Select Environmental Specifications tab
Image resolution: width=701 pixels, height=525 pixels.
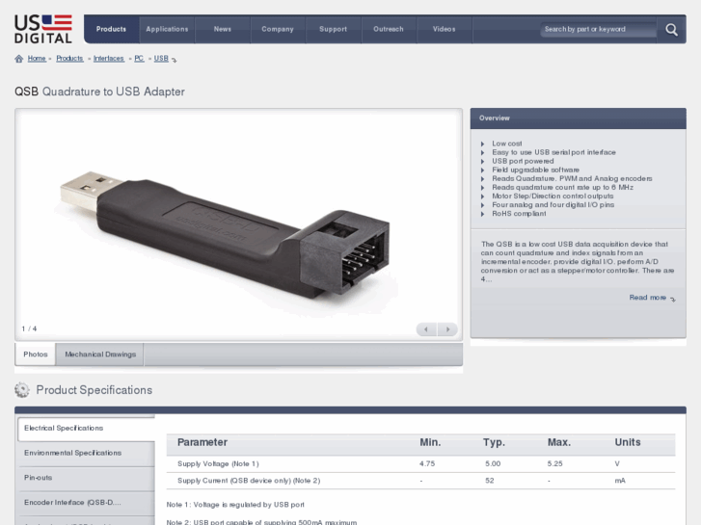(86, 453)
